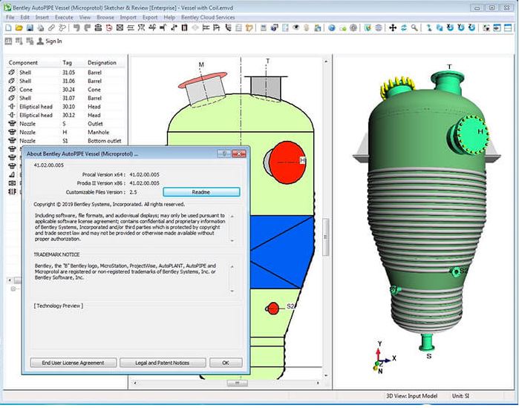Click the rotate about Y axis icon
This screenshot has height=408, width=519.
(x=461, y=28)
